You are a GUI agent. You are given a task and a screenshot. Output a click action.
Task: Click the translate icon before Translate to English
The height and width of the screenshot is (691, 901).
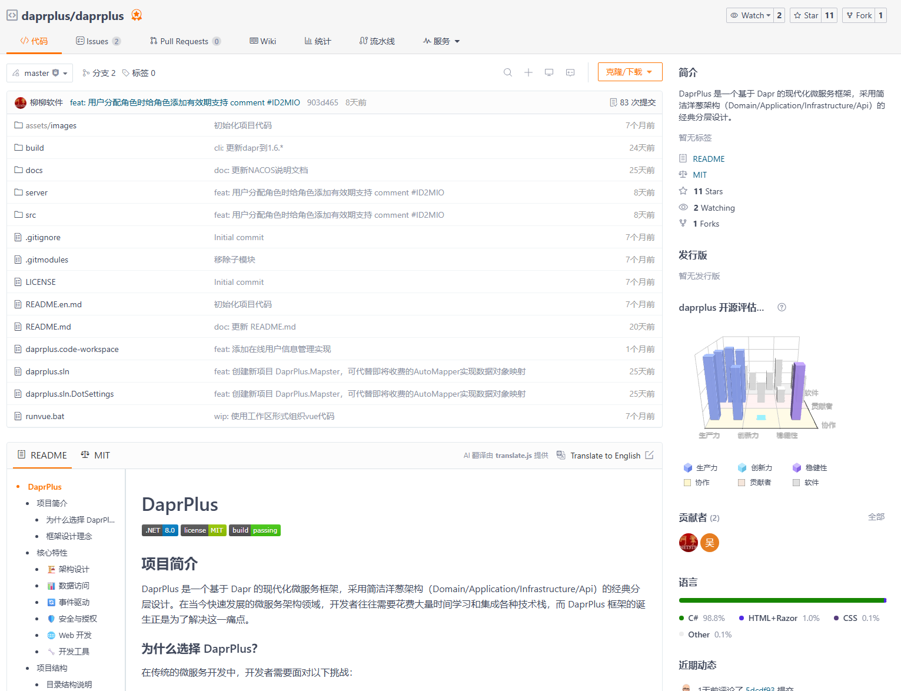[561, 455]
